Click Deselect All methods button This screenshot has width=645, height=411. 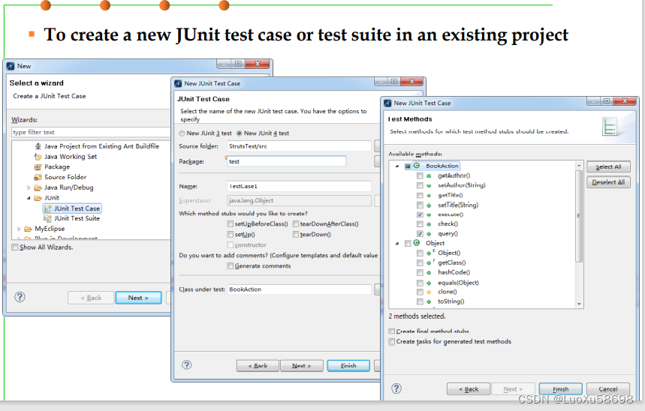tap(608, 182)
